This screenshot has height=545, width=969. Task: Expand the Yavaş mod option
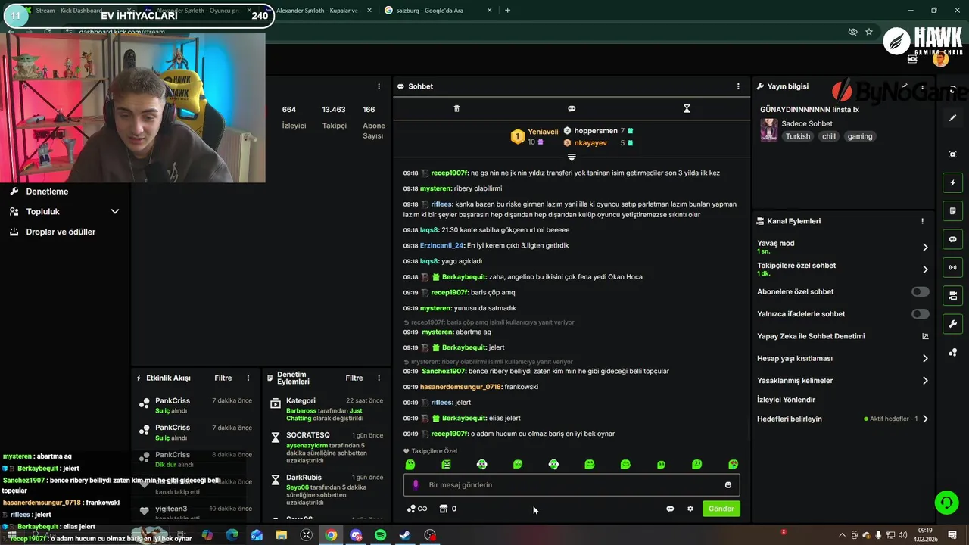924,247
